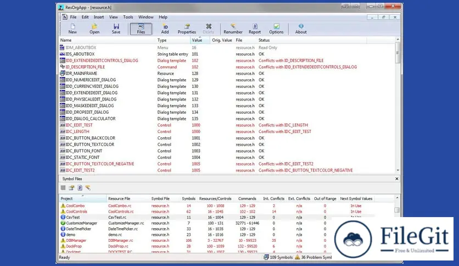Select the IDD_EXTENDEDEDITCONTROLS_DIALOG row
The image size is (459, 266).
click(227, 60)
